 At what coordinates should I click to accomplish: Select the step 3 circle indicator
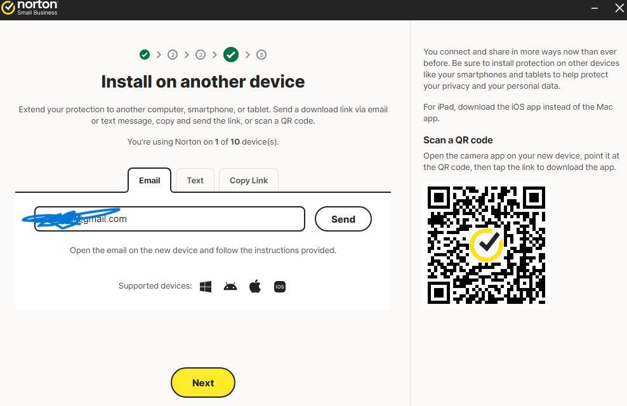pos(201,55)
